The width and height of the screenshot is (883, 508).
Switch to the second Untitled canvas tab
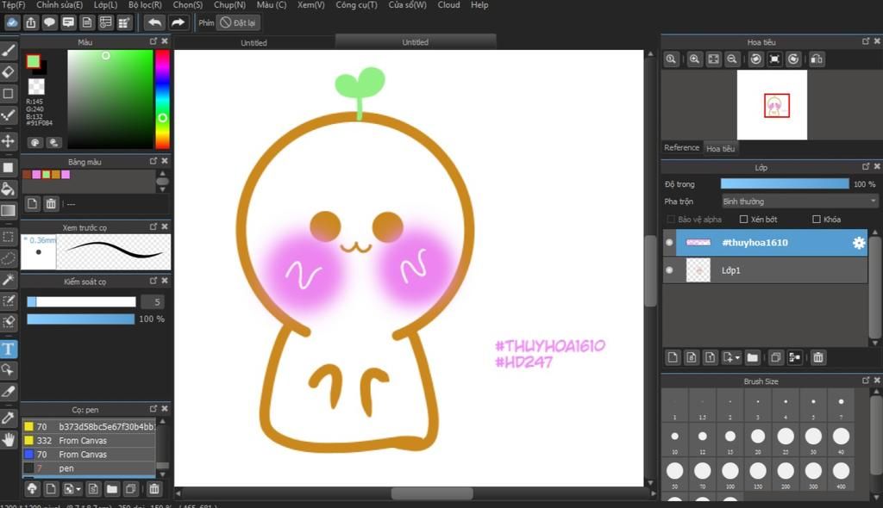(x=415, y=42)
